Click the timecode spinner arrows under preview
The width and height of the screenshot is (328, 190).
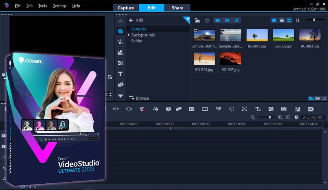111,94
